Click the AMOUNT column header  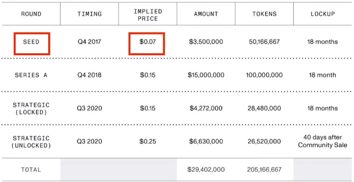206,14
